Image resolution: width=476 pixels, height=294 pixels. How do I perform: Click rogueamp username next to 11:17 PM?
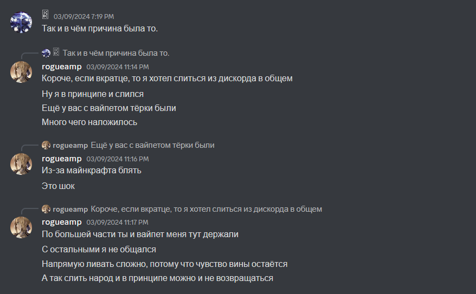pos(62,223)
